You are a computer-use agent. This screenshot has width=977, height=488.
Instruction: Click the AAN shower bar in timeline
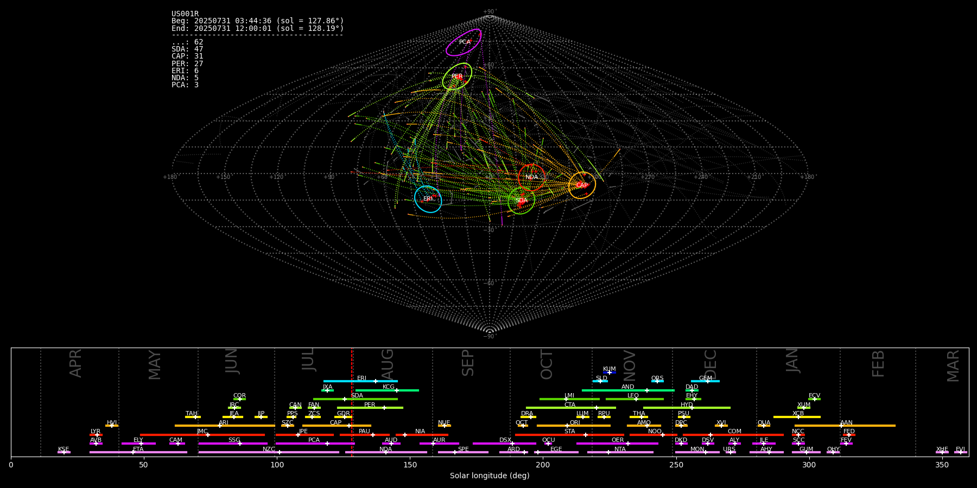[x=845, y=426]
